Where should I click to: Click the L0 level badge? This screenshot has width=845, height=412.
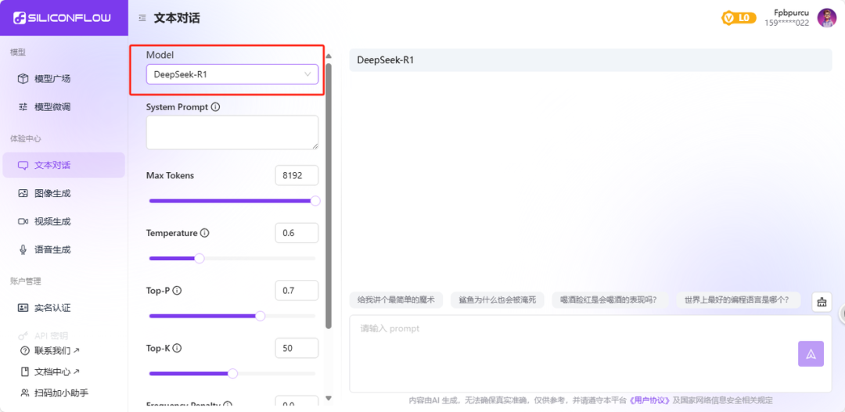click(739, 18)
